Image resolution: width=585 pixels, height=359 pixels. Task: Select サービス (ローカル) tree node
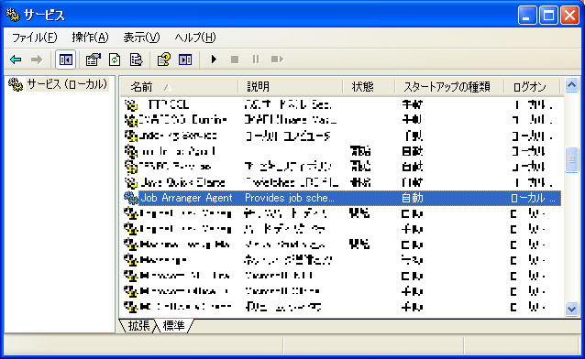(x=67, y=84)
